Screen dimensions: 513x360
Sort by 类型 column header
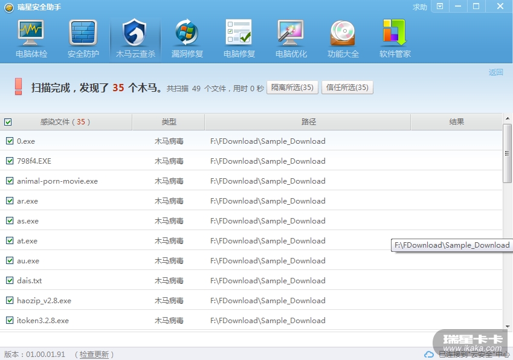click(169, 122)
